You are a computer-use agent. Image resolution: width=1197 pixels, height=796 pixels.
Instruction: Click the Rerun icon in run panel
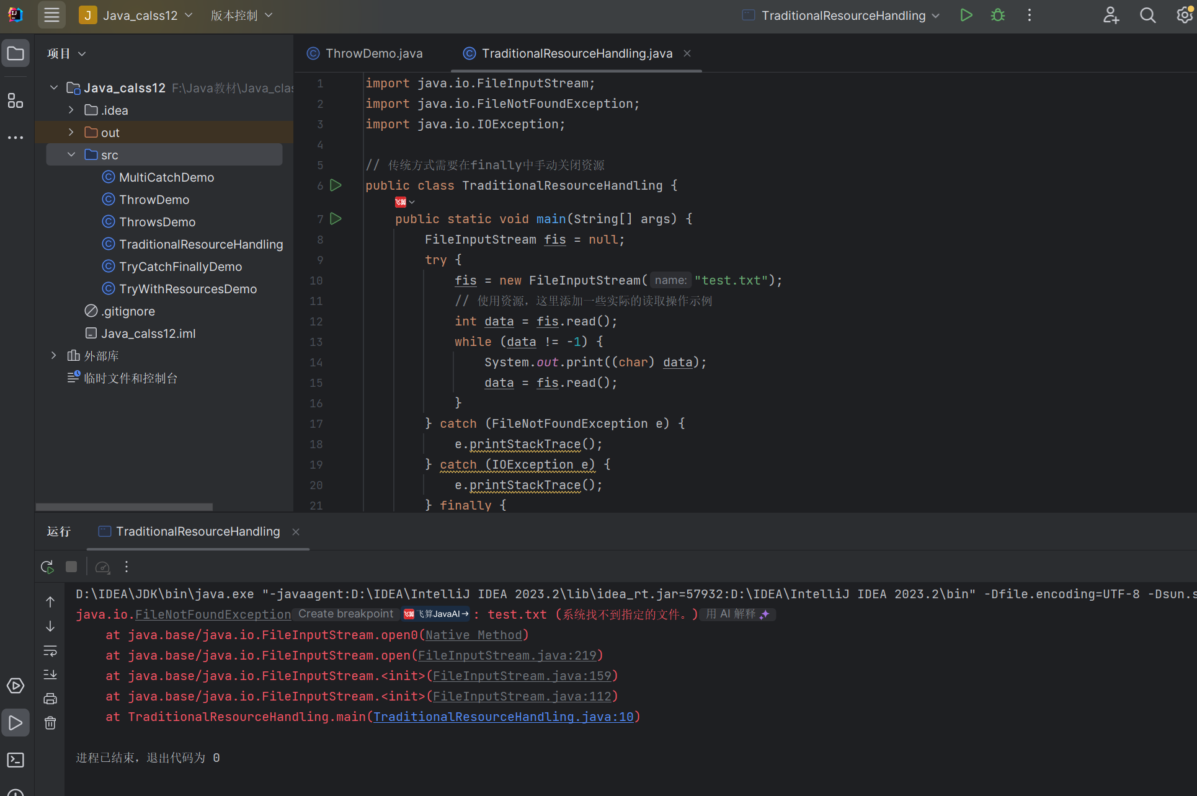point(47,567)
